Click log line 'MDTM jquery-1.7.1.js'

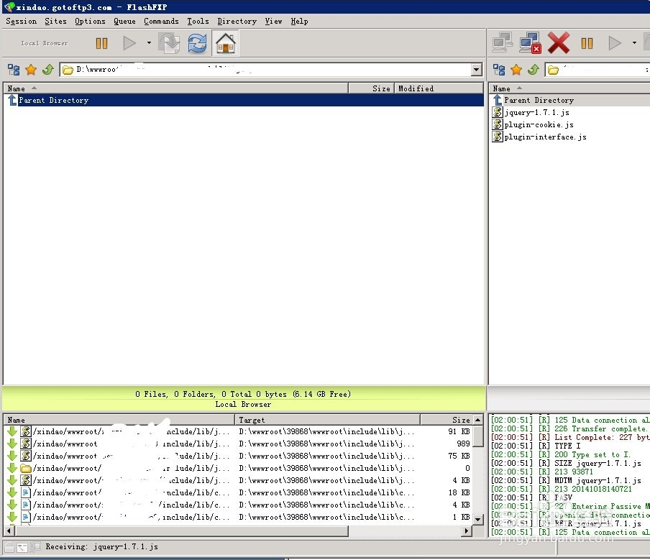tap(567, 480)
